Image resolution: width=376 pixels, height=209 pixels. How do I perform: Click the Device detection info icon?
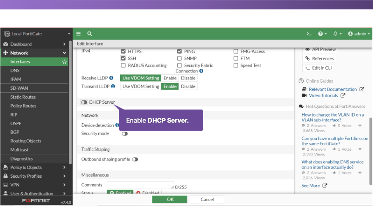point(117,125)
